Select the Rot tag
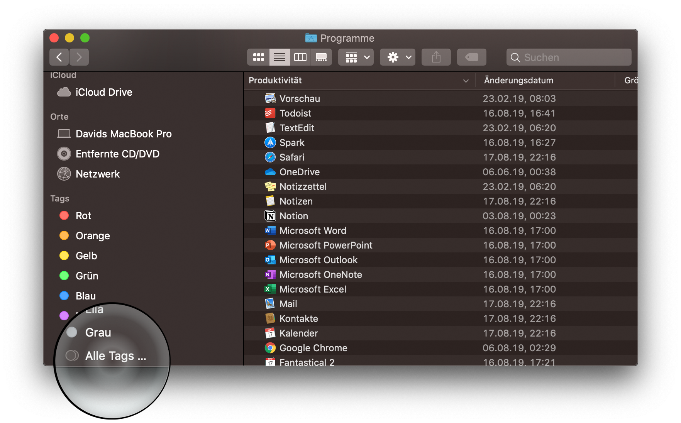 pyautogui.click(x=76, y=216)
